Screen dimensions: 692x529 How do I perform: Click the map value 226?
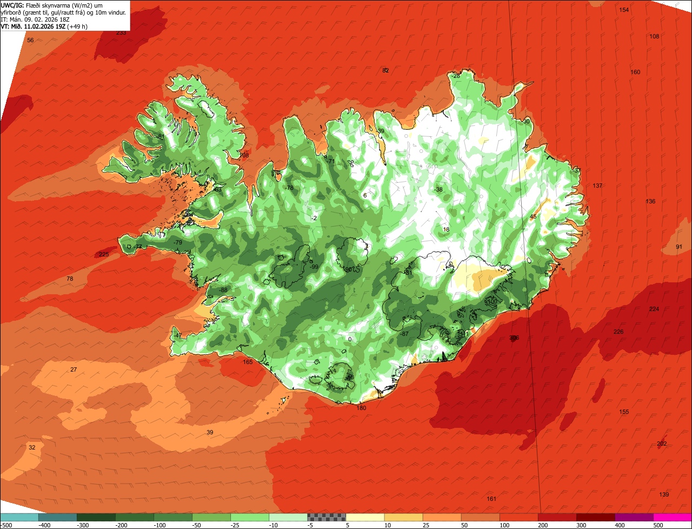coord(618,332)
